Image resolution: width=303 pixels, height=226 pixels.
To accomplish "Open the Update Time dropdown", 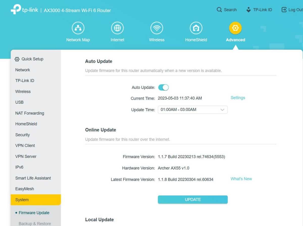I will [193, 110].
